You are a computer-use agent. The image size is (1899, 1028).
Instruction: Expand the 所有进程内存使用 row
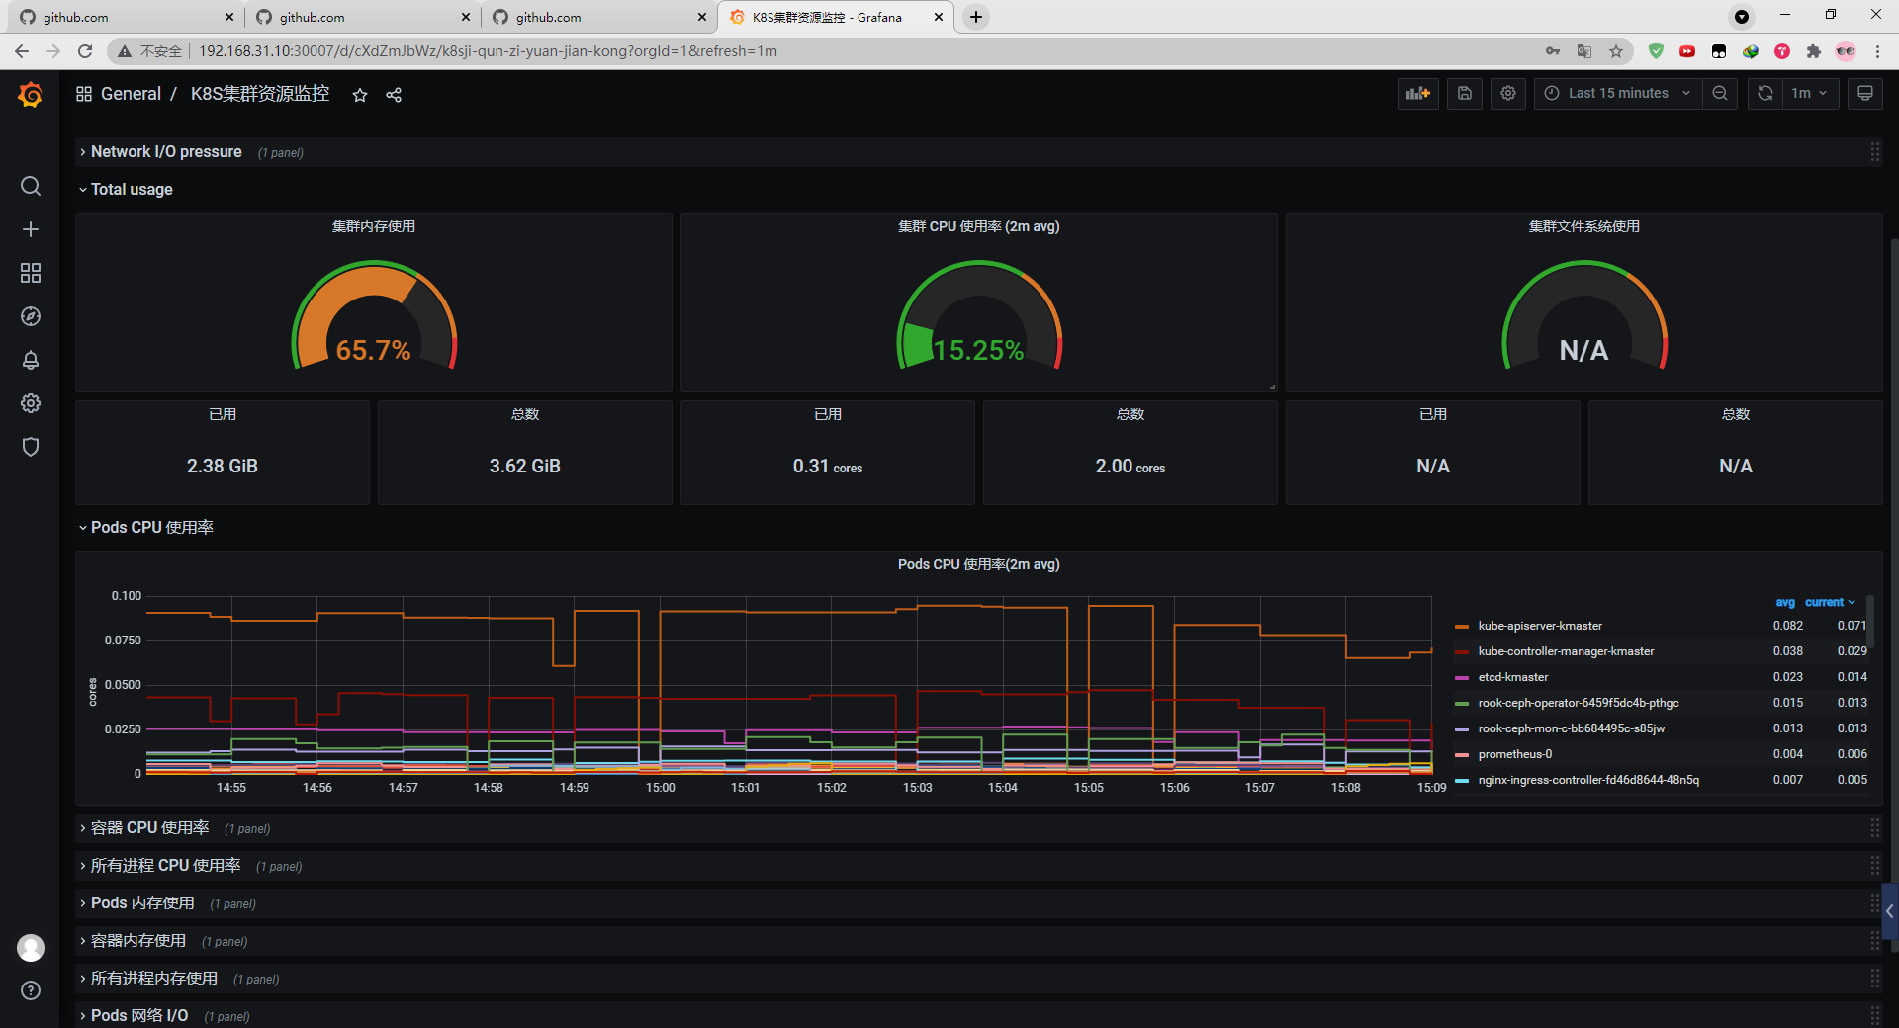(154, 978)
